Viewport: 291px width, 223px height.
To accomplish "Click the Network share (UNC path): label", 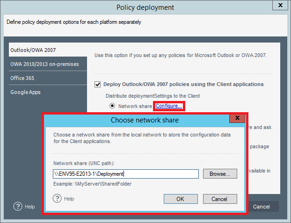I will [x=84, y=163].
